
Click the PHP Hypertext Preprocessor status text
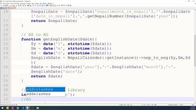(x=9, y=105)
